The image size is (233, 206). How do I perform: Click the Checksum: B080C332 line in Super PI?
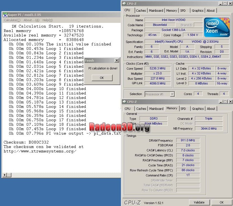point(26,142)
